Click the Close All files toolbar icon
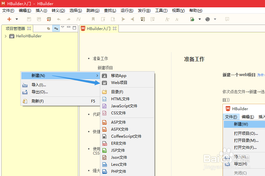 click(49, 19)
